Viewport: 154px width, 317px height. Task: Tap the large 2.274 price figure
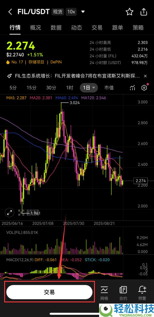[21, 46]
